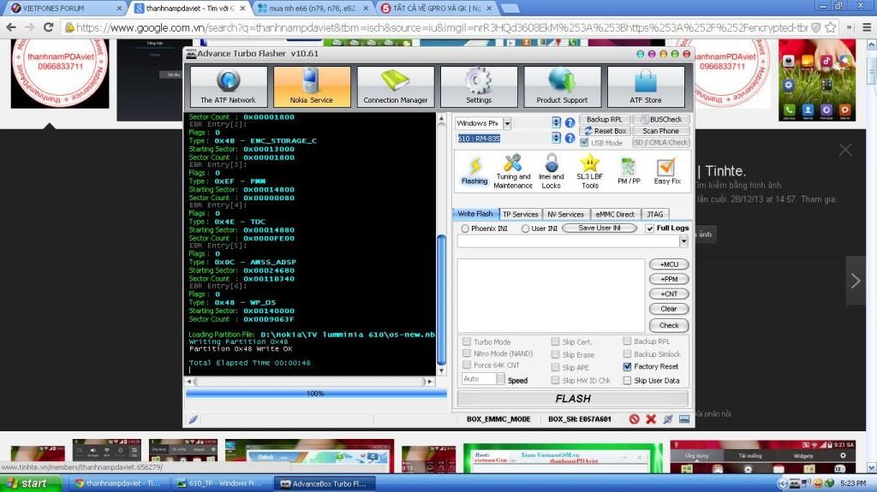
Task: Enable the Full Logs checkbox
Action: [x=649, y=228]
